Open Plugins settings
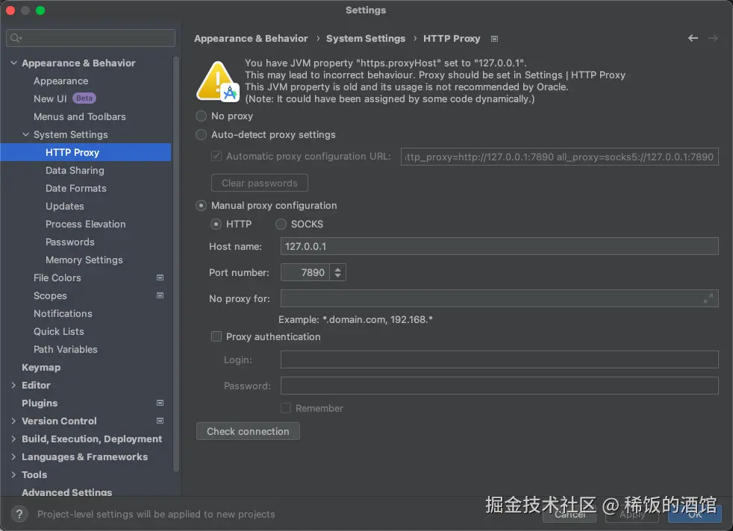Screen dimensions: 733x531 40,403
